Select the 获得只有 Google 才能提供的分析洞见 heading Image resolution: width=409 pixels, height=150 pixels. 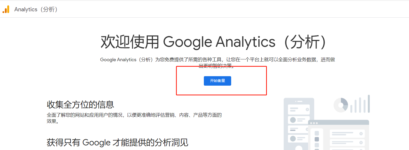point(117,142)
